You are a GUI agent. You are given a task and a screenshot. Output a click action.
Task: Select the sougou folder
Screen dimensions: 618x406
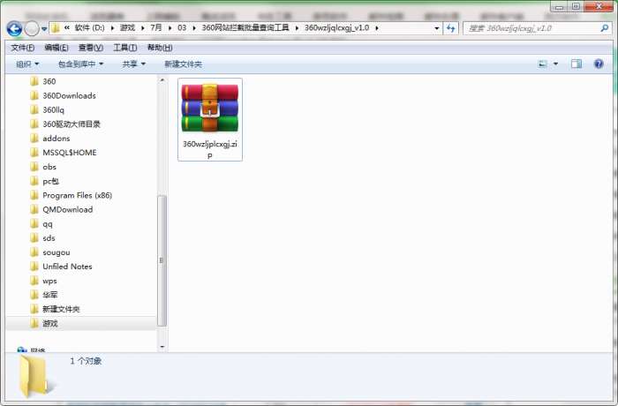coord(50,252)
